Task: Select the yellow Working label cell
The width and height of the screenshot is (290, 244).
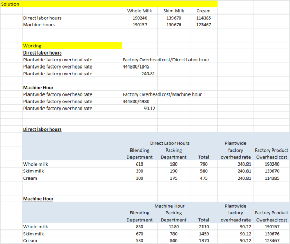Action: [x=72, y=46]
